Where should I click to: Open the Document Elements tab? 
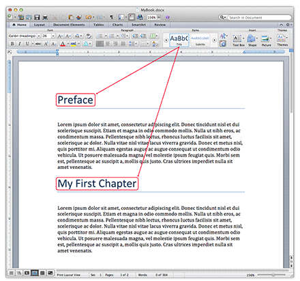(x=69, y=25)
